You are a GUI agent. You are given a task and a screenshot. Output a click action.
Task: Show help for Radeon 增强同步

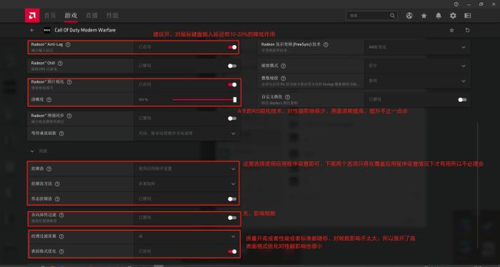[69, 116]
